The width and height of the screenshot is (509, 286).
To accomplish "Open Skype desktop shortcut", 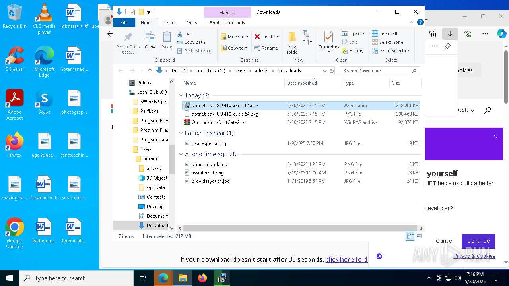I will tap(44, 102).
